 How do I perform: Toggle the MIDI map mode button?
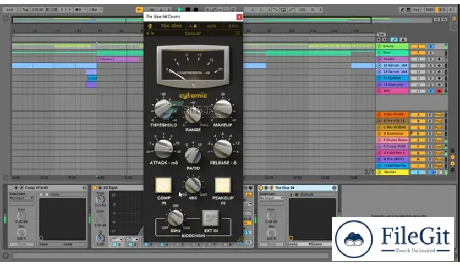(x=429, y=10)
